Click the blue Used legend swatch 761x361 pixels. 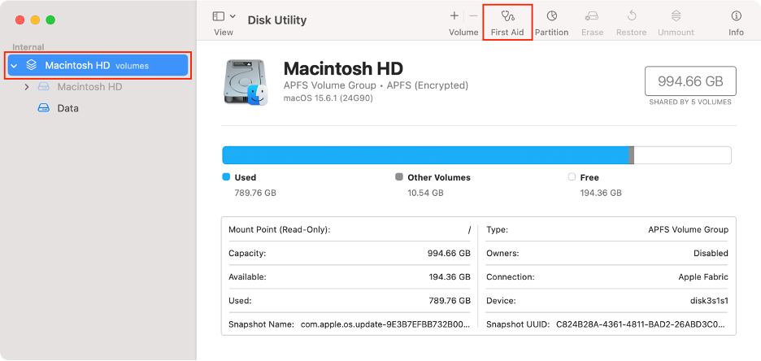(226, 177)
